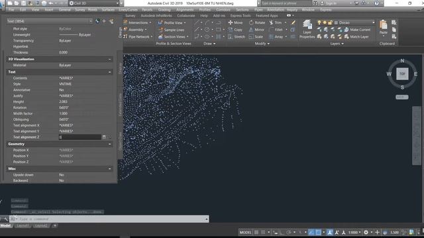Select the Stretch tool
Viewport: 424px width, 238px height.
pos(237,37)
